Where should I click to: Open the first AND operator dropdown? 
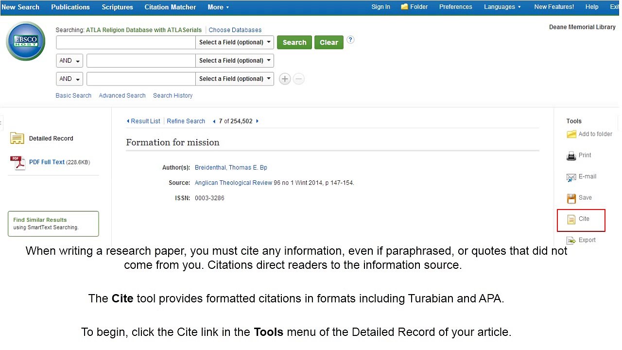click(69, 60)
